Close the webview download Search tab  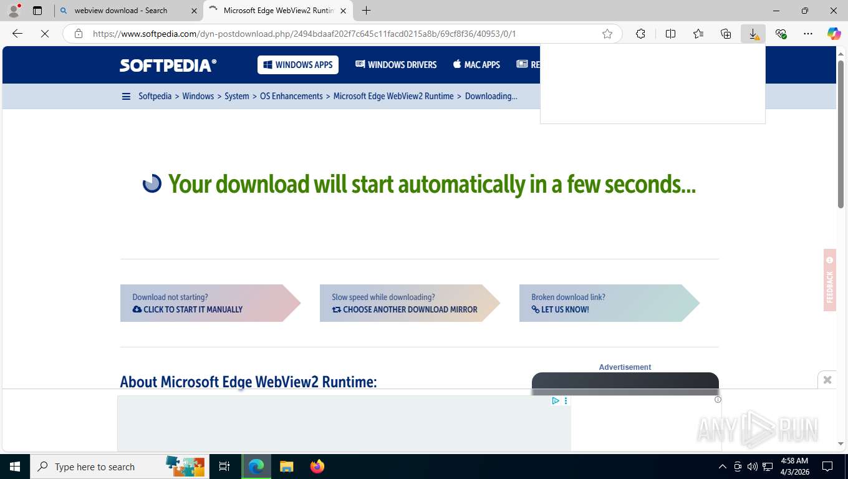click(194, 11)
